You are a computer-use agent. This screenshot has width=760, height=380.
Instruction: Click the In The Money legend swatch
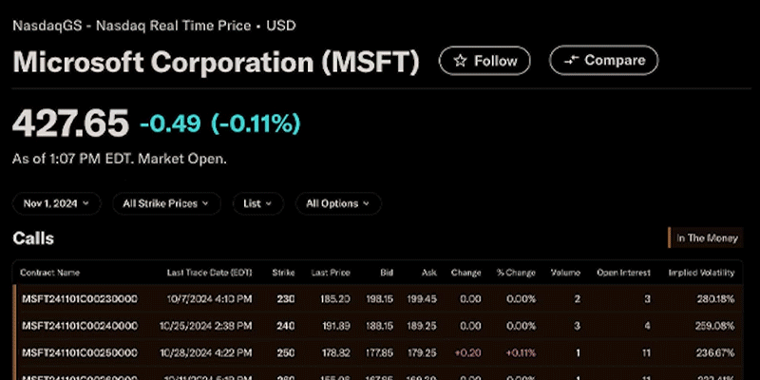[x=672, y=238]
